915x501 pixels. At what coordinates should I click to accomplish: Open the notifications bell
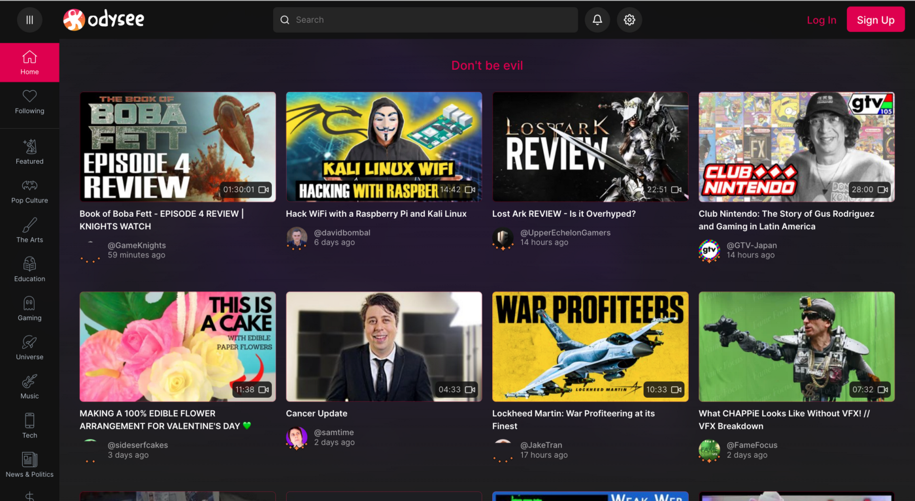tap(597, 20)
